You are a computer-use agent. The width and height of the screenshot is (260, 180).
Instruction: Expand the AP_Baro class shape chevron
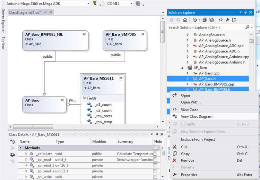[62, 100]
